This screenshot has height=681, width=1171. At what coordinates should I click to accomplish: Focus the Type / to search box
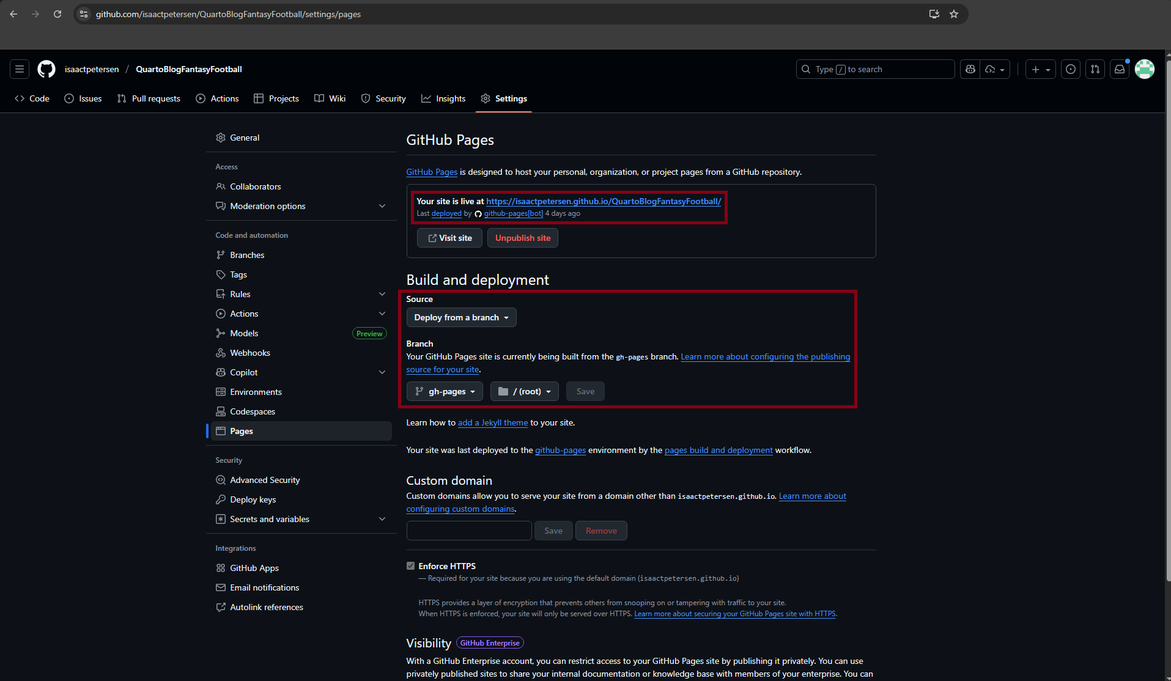tap(875, 69)
